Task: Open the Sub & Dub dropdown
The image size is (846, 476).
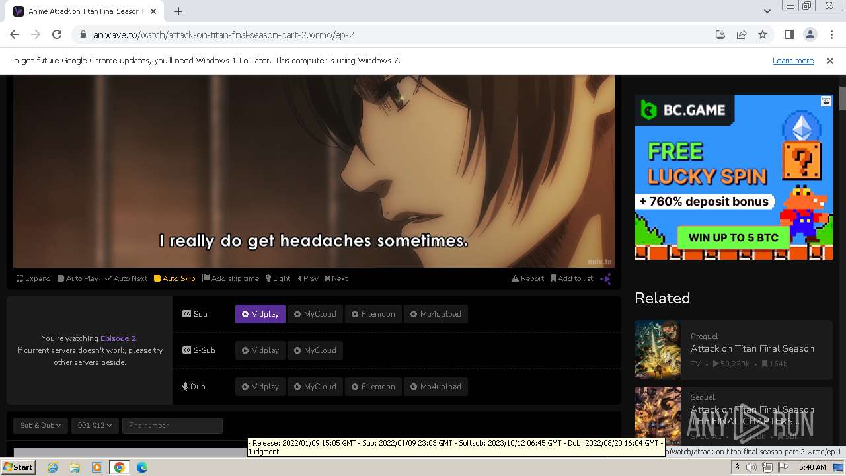Action: point(41,426)
